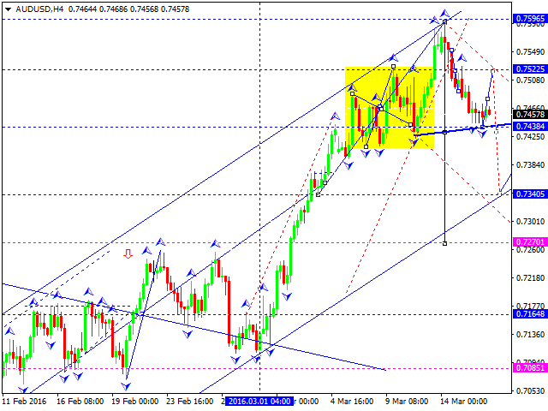
Task: Select the yellow rectangle consolidation zone
Action: [x=390, y=107]
